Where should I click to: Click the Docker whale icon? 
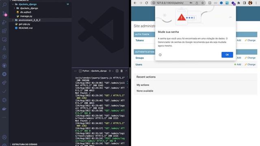coord(4,109)
